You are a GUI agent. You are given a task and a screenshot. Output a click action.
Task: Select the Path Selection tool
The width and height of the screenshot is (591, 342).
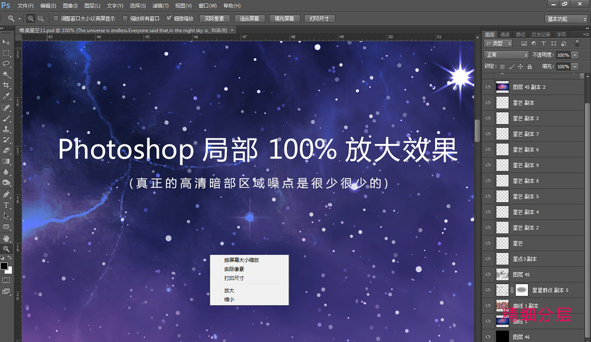point(6,216)
